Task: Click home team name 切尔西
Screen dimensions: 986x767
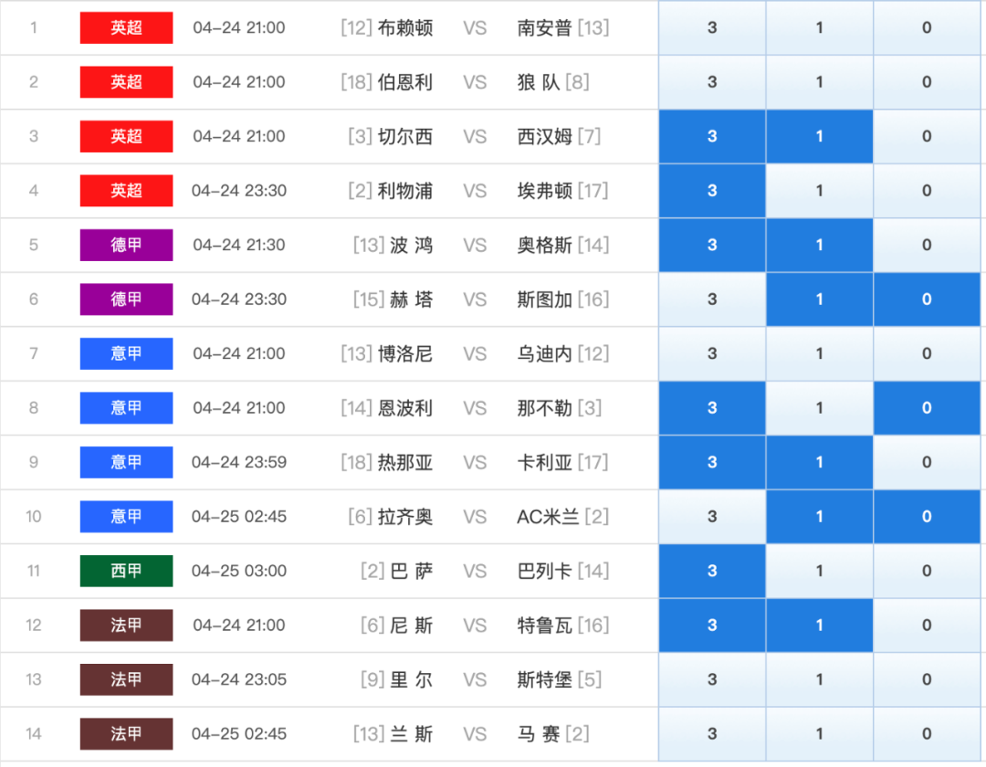Action: point(405,136)
